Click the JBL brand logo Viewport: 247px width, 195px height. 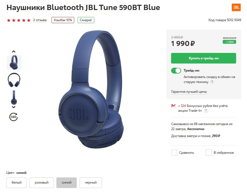236,8
